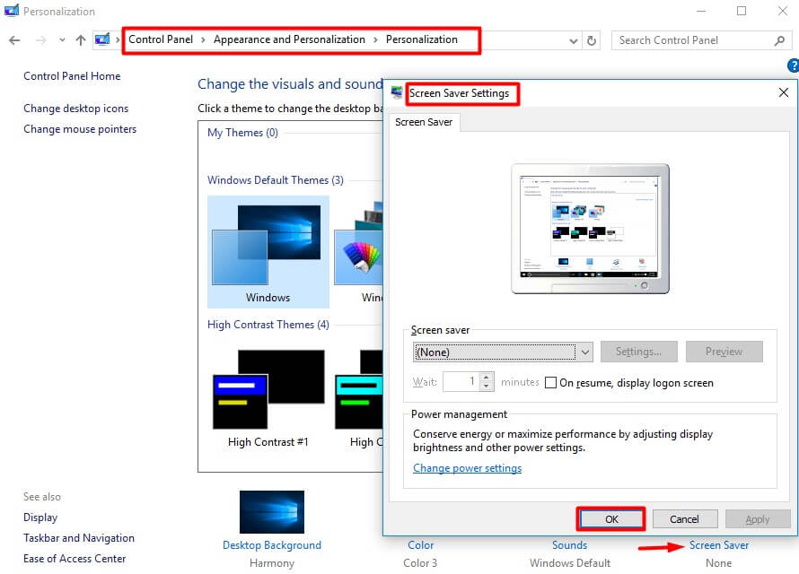799x574 pixels.
Task: Open Taskbar and Navigation link
Action: point(79,538)
